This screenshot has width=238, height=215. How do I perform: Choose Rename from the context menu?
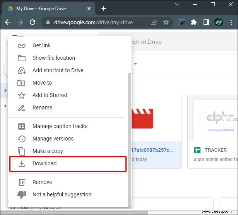click(x=68, y=107)
